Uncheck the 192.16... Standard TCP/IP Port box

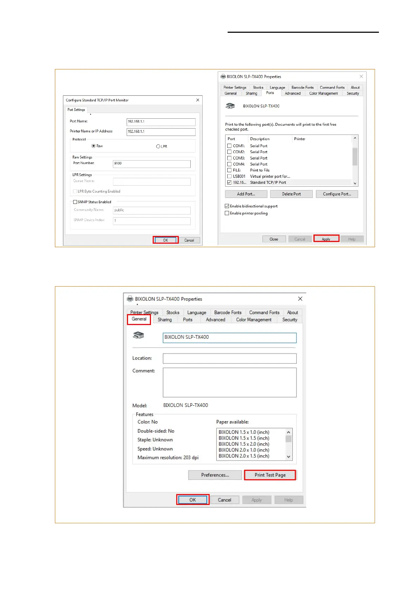229,182
